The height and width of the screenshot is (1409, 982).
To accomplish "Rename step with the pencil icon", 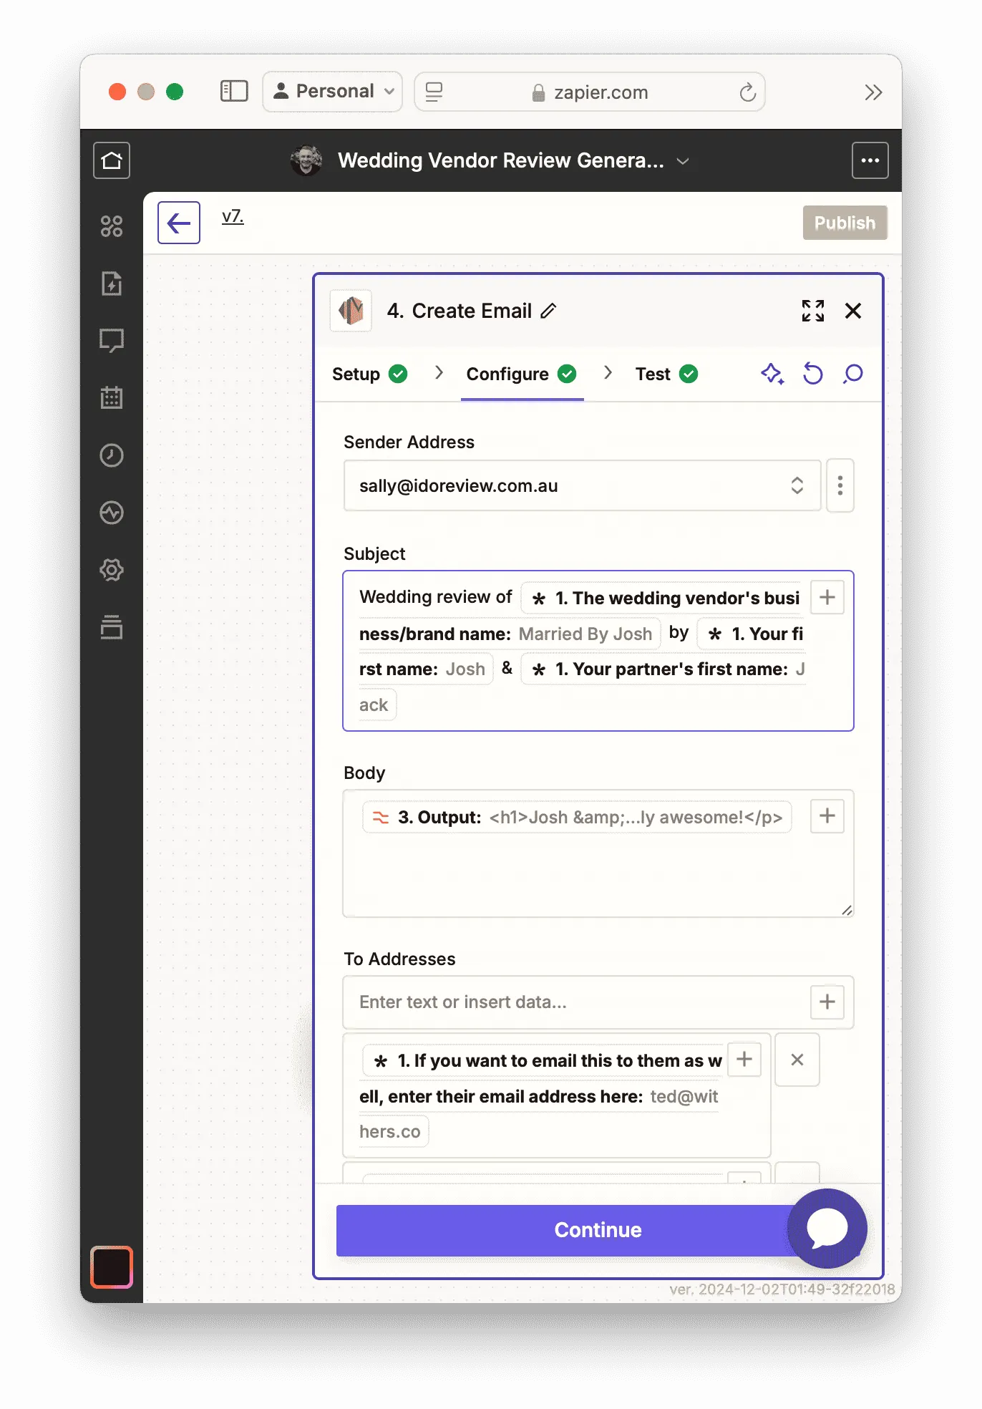I will (548, 311).
